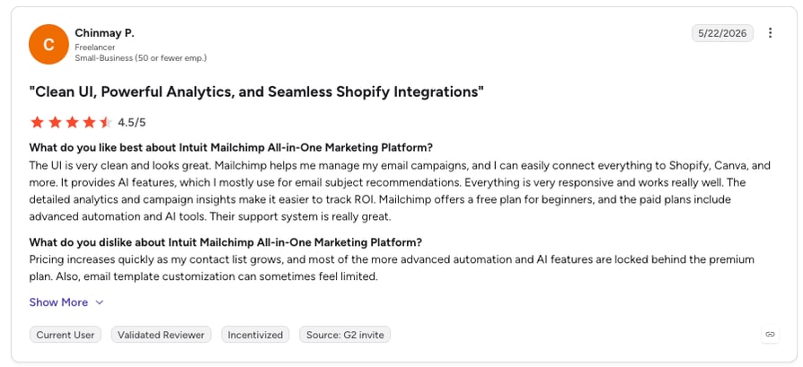Screen dimensions: 803x367
Task: Select the Validated Reviewer badge
Action: coord(161,335)
